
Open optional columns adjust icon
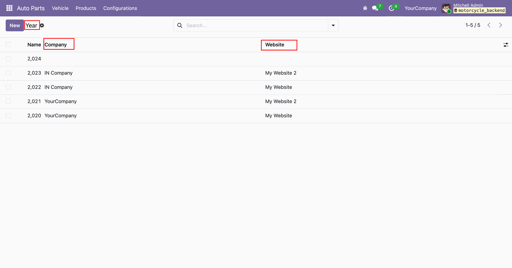(506, 45)
